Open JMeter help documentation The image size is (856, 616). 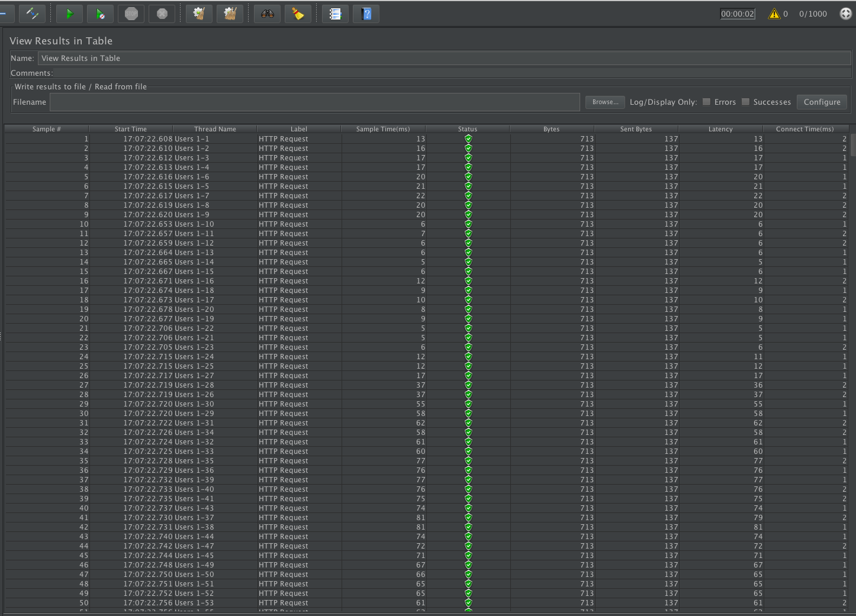coord(366,13)
